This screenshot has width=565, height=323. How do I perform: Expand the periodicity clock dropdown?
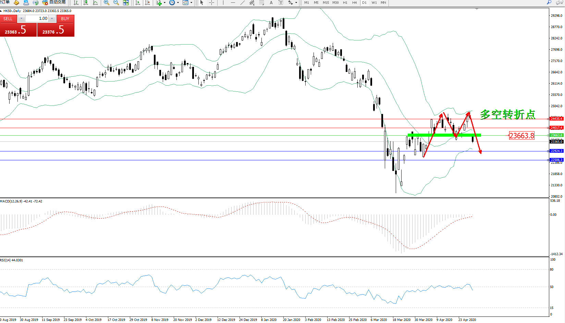[178, 3]
